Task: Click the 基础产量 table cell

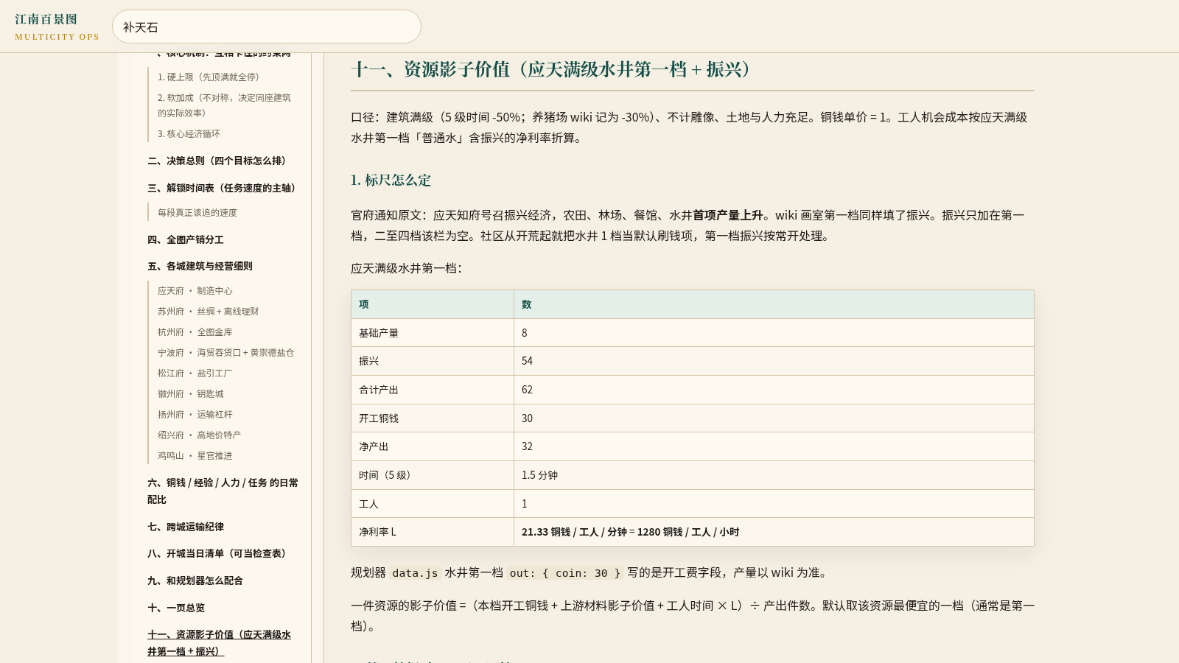Action: click(432, 333)
